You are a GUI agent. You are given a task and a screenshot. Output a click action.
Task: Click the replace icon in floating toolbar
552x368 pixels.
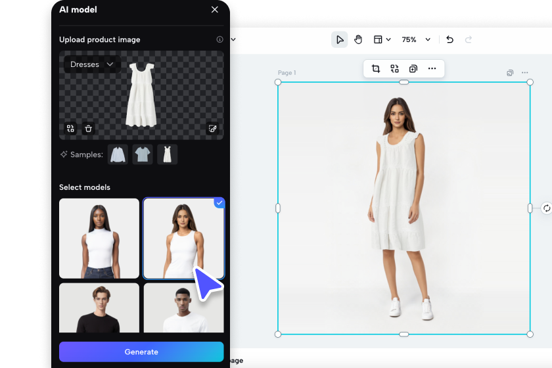[395, 68]
